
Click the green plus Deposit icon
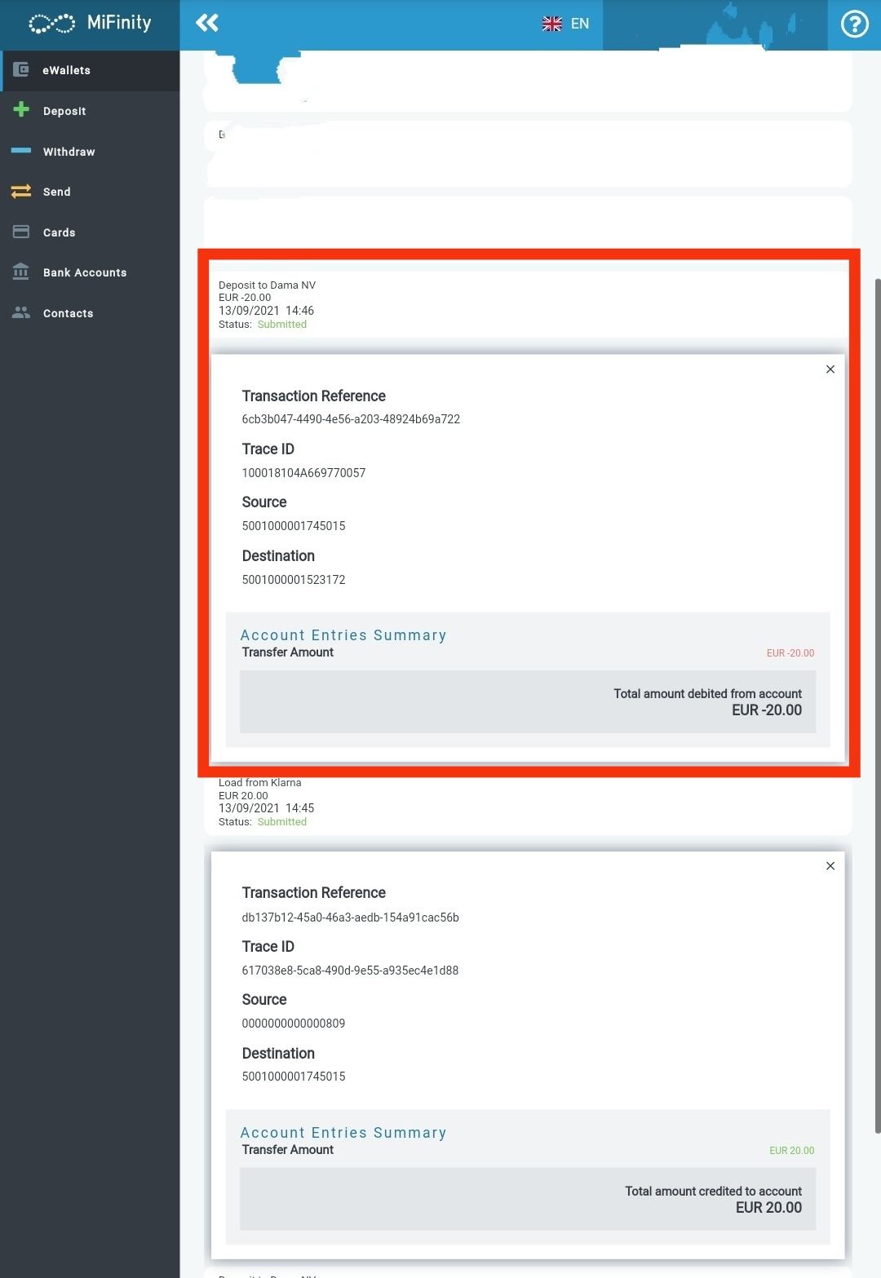tap(21, 110)
